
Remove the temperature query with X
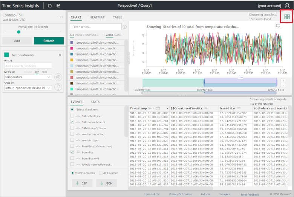tap(60, 55)
